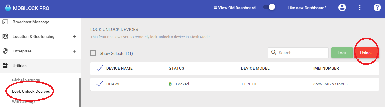Click the Utilities widgets icon
The height and width of the screenshot is (107, 385).
point(5,66)
